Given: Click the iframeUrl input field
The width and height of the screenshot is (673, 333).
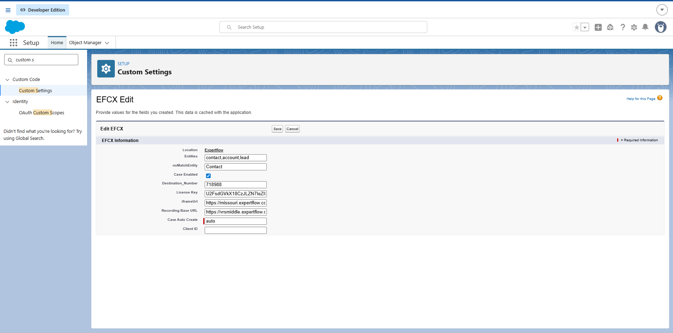Looking at the screenshot, I should pos(236,203).
